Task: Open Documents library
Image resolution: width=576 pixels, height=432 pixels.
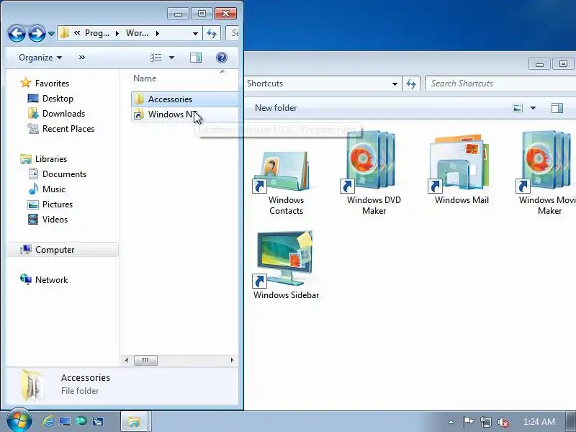Action: pos(58,174)
